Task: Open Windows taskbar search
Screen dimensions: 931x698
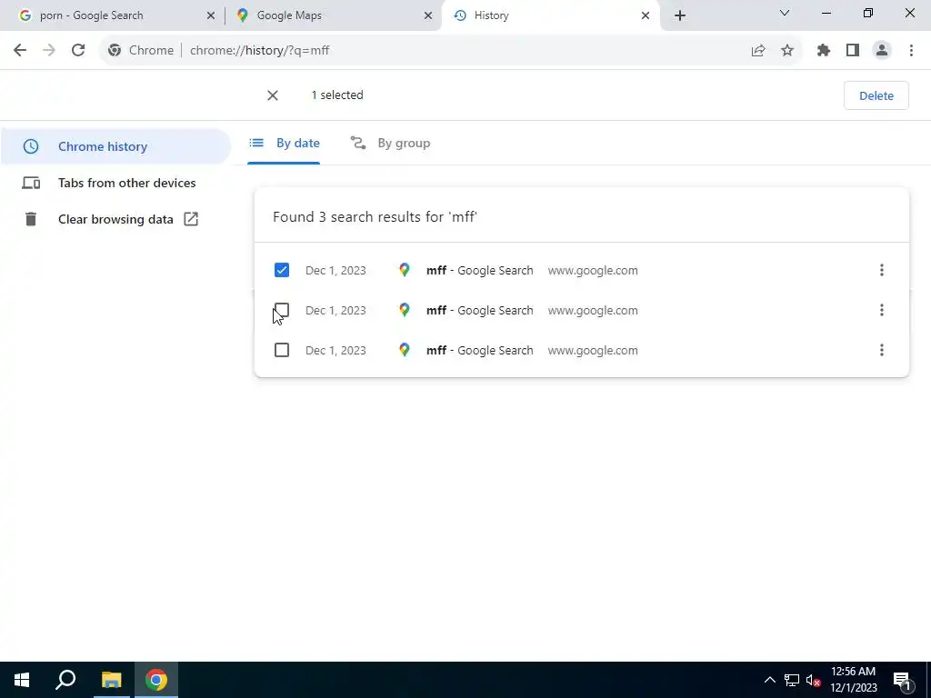Action: click(65, 680)
